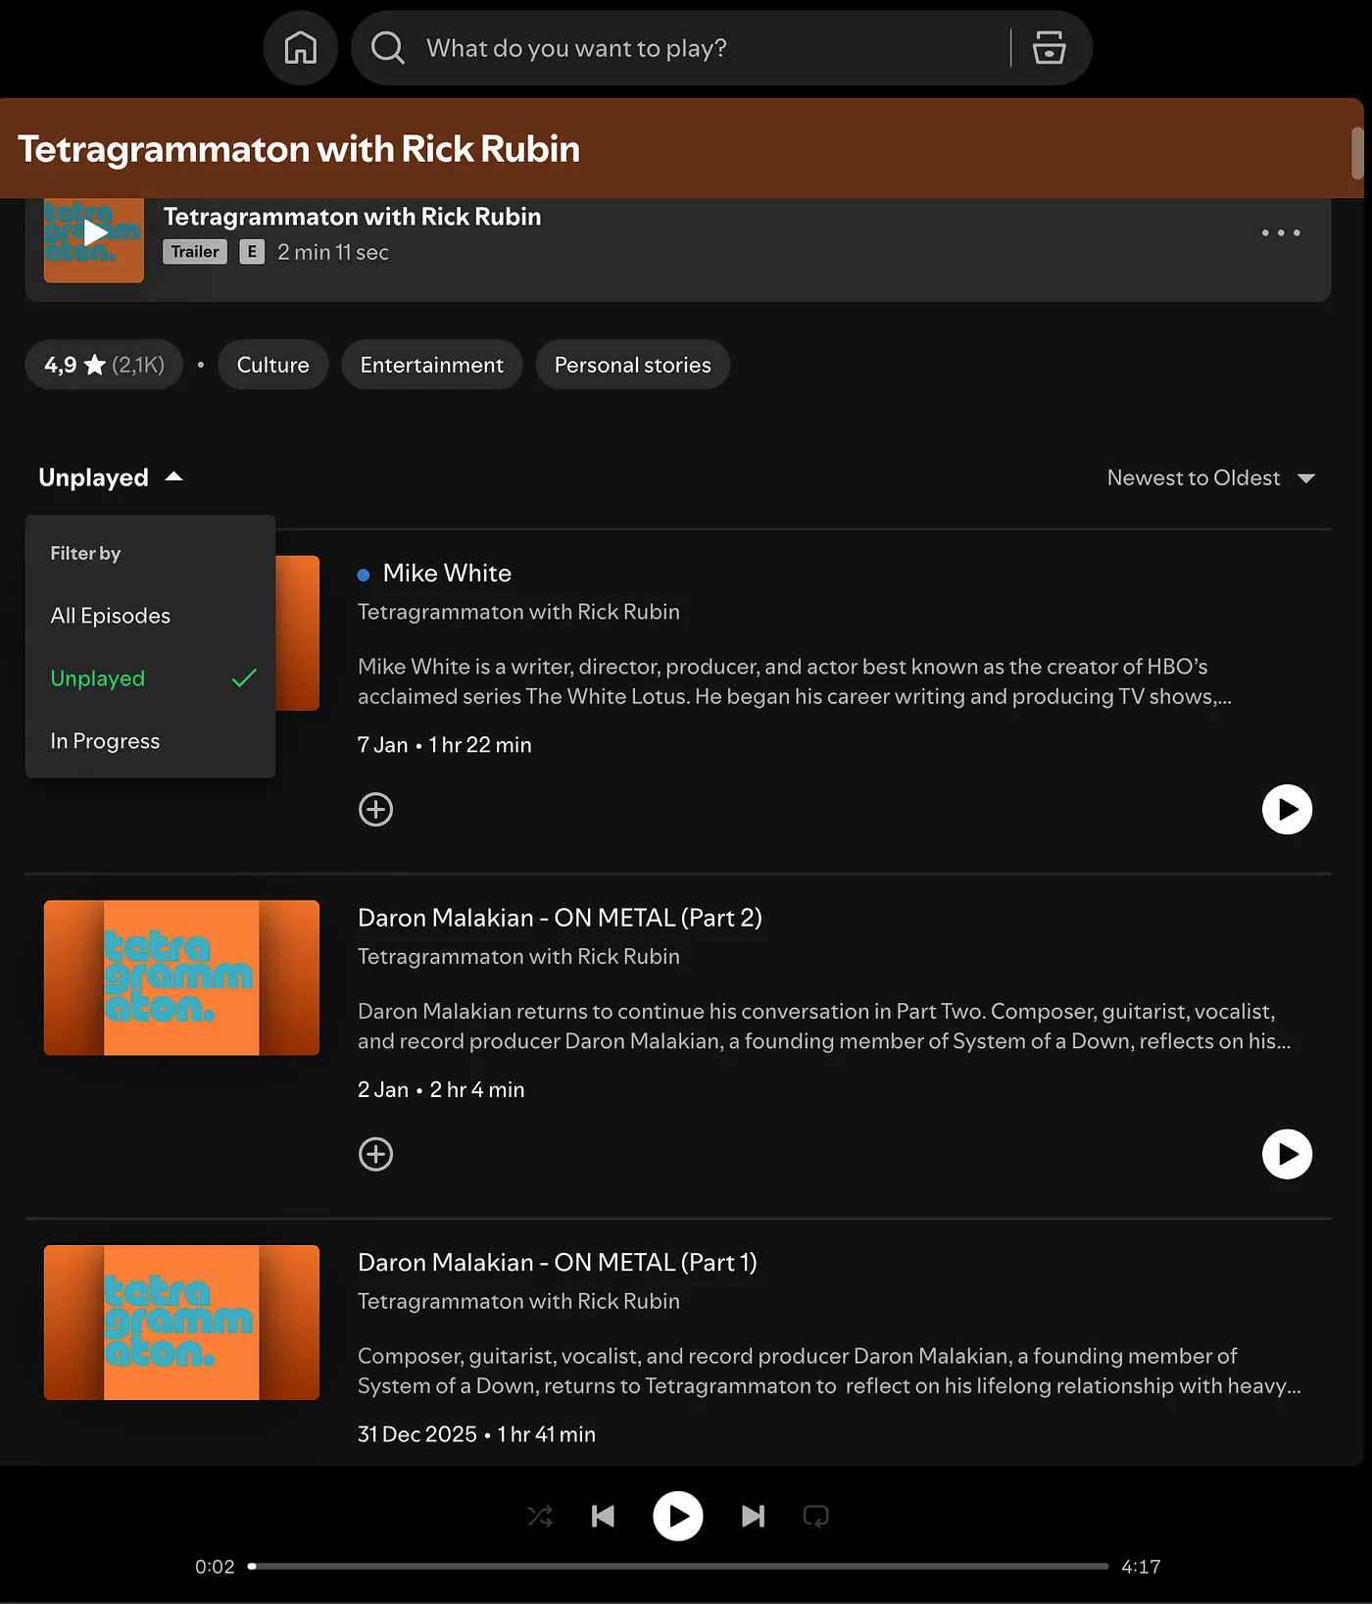
Task: Click the 'Filter by' menu header
Action: 85,553
